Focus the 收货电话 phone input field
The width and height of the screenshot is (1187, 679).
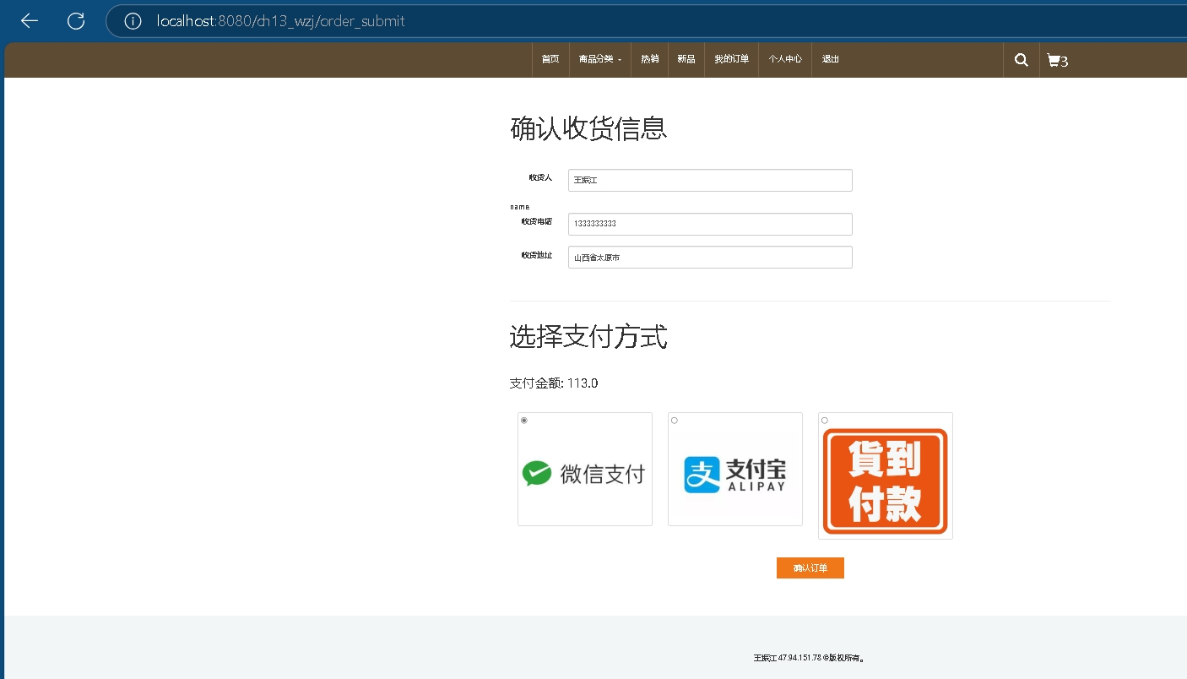tap(710, 224)
